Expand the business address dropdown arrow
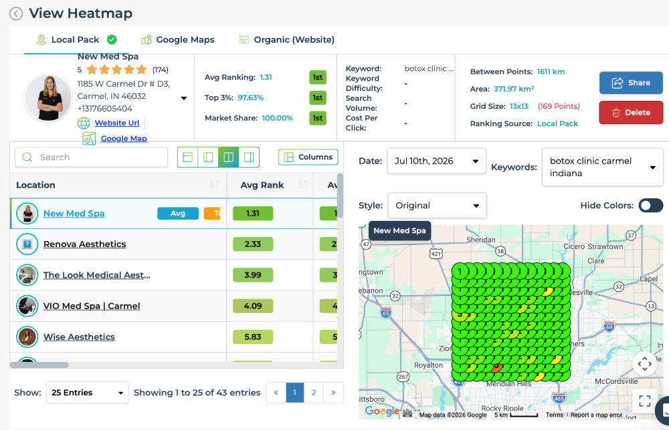 [x=184, y=98]
